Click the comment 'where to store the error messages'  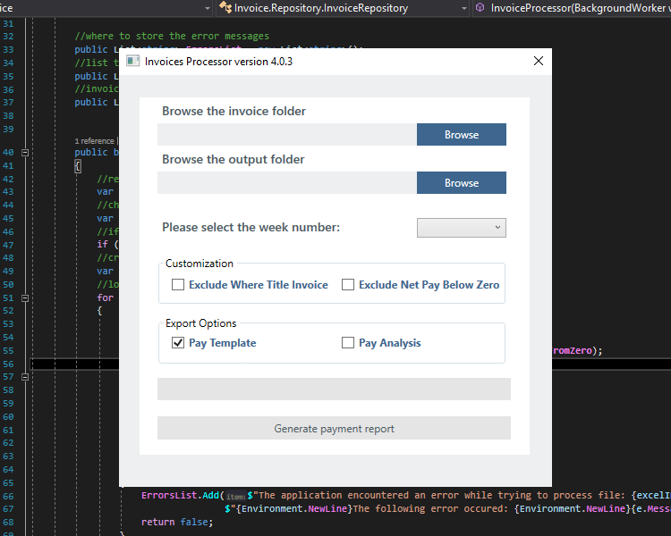[x=172, y=36]
